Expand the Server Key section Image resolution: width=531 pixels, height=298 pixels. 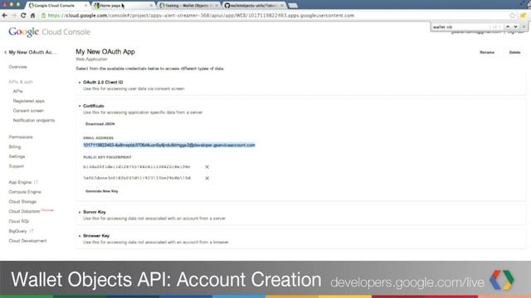point(95,212)
